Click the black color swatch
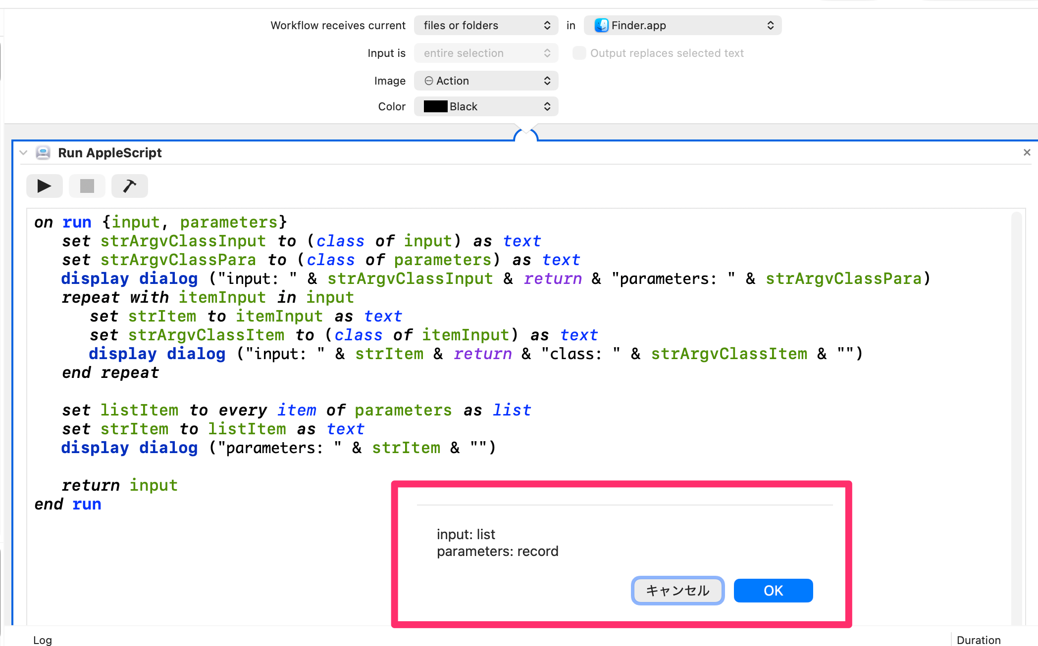 (435, 106)
